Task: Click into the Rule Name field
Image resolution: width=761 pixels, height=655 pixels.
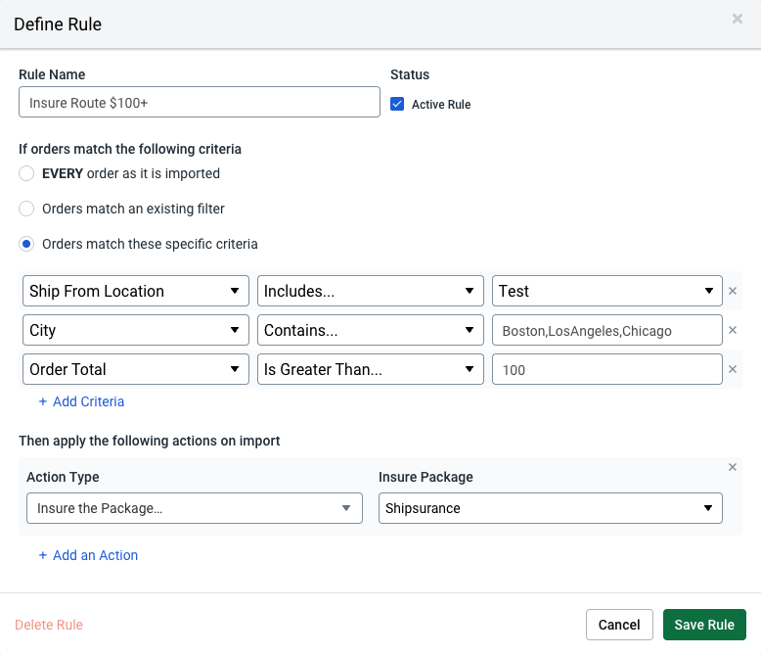Action: tap(199, 102)
